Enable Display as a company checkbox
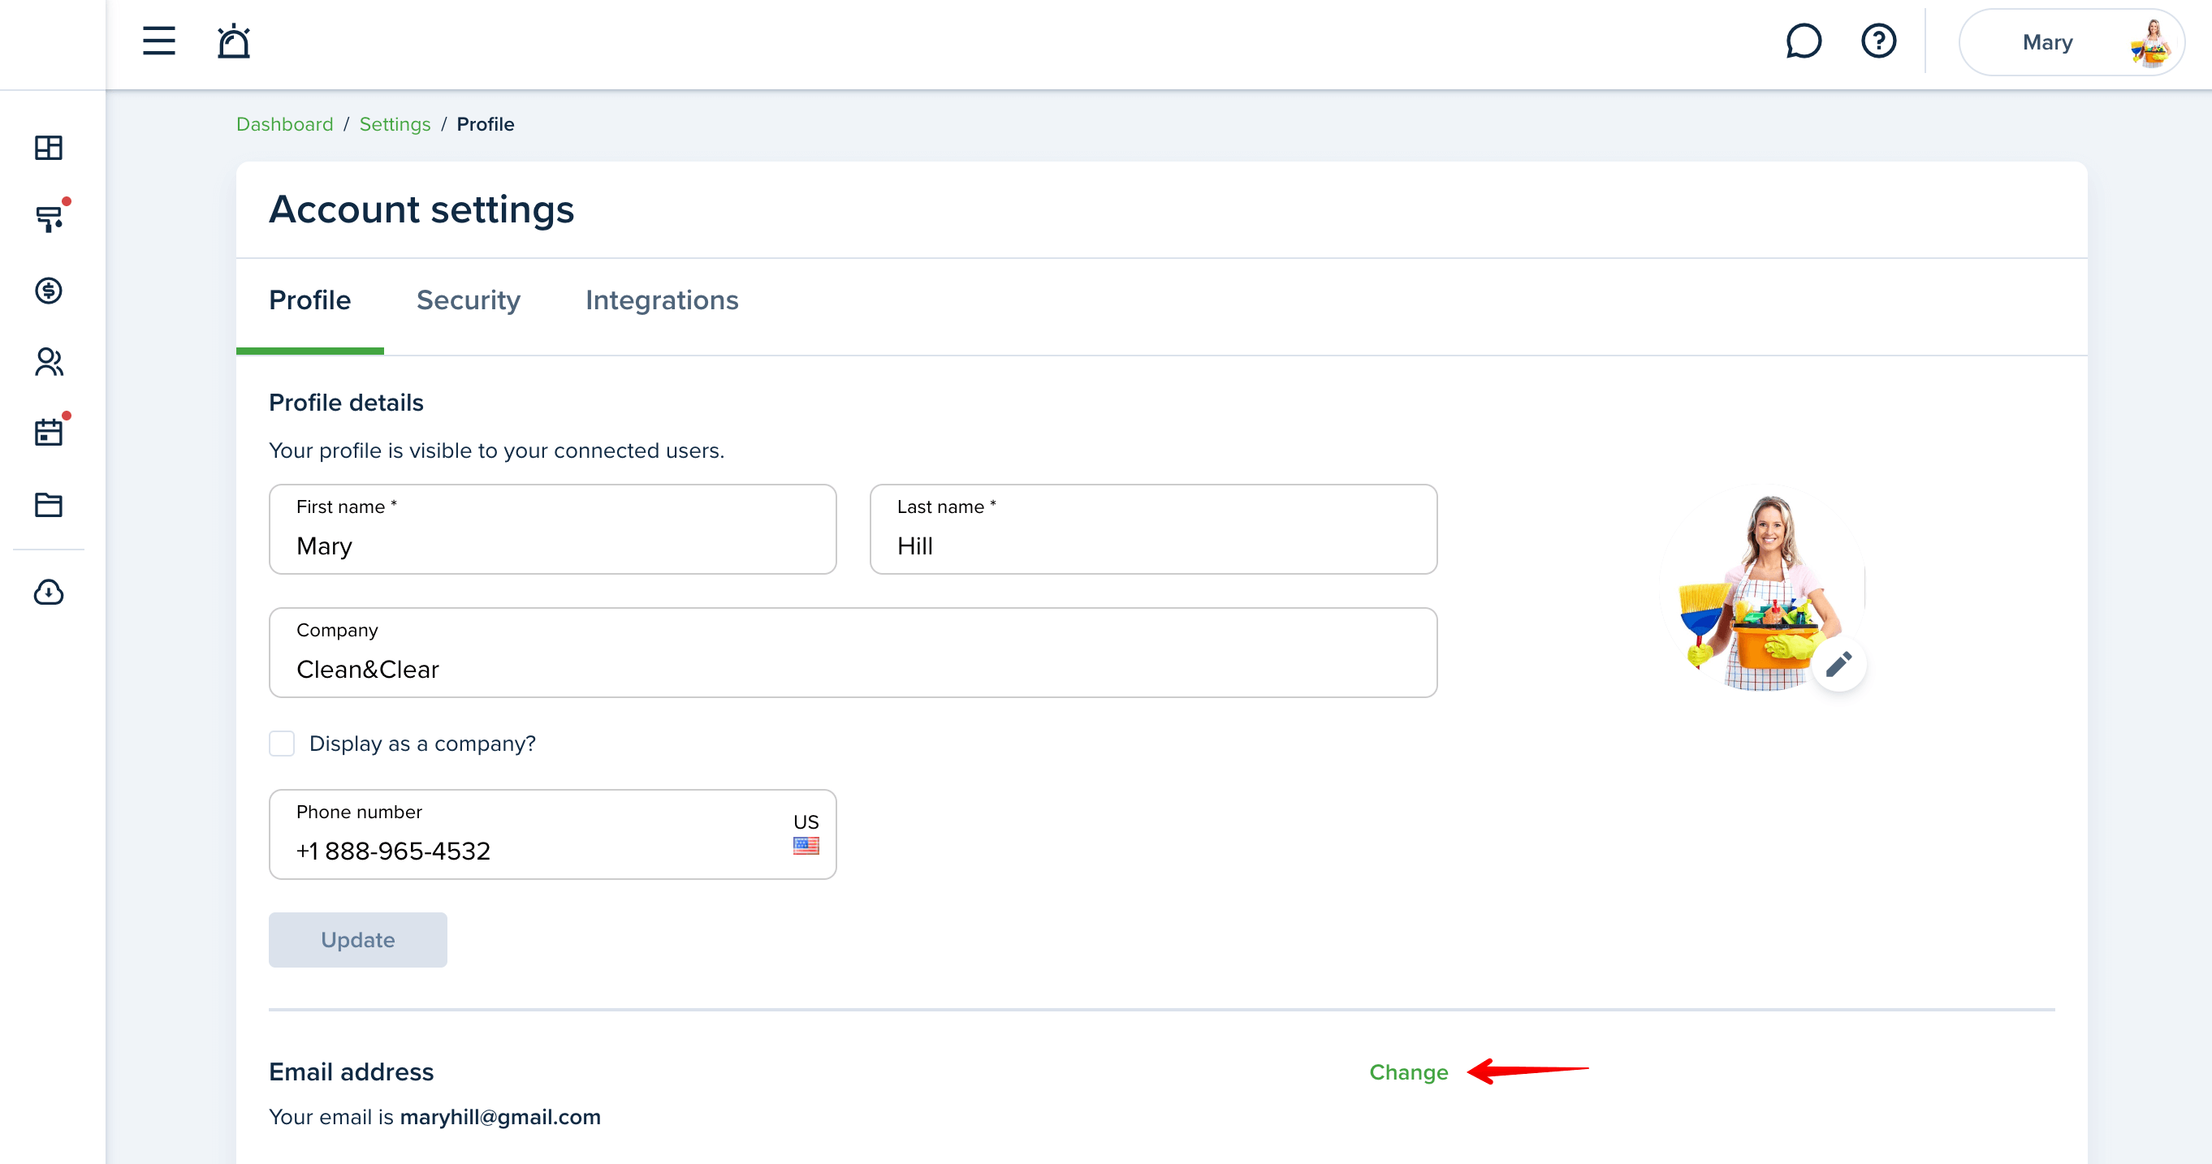The height and width of the screenshot is (1164, 2212). point(282,744)
